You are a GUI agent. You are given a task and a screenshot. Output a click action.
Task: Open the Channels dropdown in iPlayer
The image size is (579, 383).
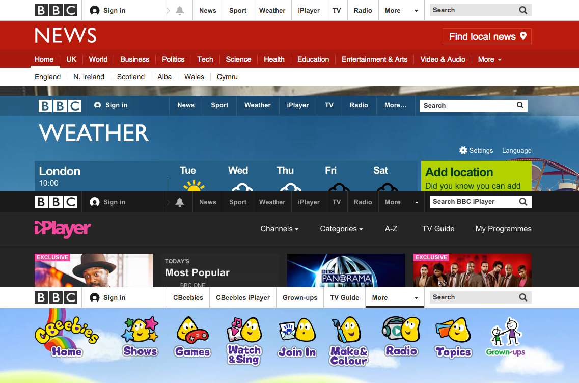(x=279, y=229)
